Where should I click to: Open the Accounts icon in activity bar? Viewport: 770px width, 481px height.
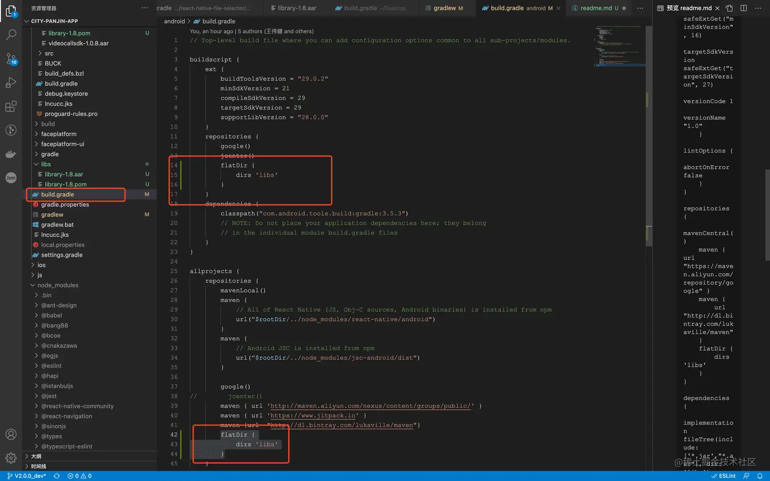[11, 435]
